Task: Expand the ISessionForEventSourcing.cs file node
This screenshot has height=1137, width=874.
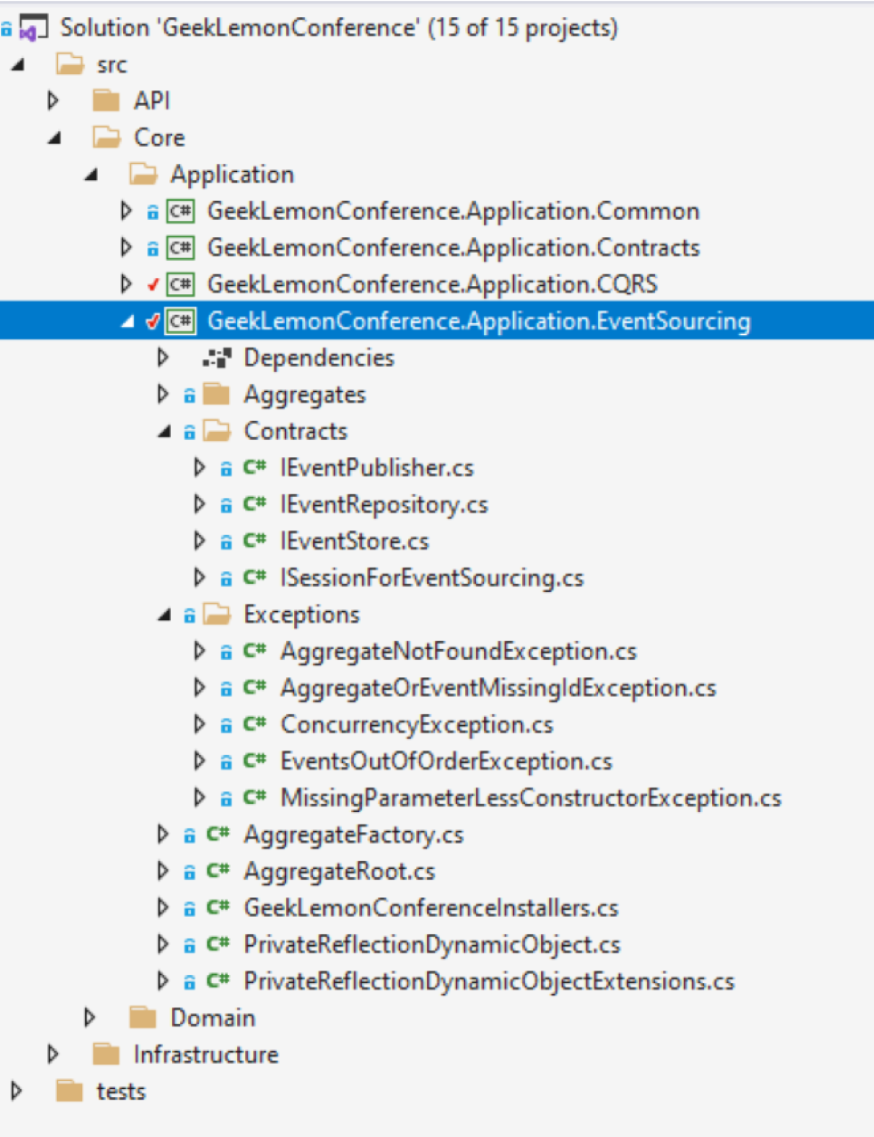Action: click(x=200, y=578)
